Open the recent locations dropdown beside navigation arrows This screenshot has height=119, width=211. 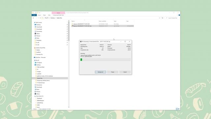38,18
